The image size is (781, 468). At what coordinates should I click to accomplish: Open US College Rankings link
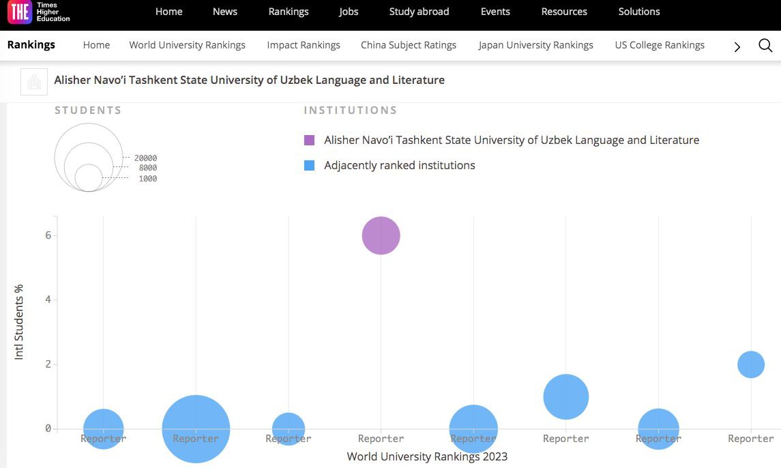click(660, 45)
